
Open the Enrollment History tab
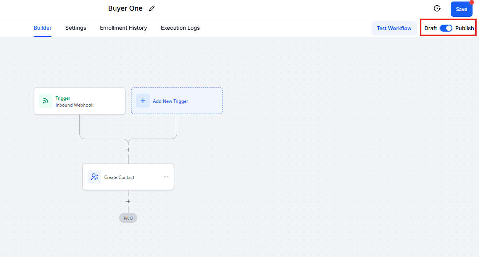tap(123, 28)
